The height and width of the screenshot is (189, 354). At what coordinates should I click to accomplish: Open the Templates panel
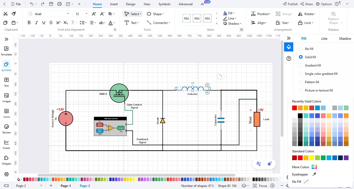tap(6, 51)
